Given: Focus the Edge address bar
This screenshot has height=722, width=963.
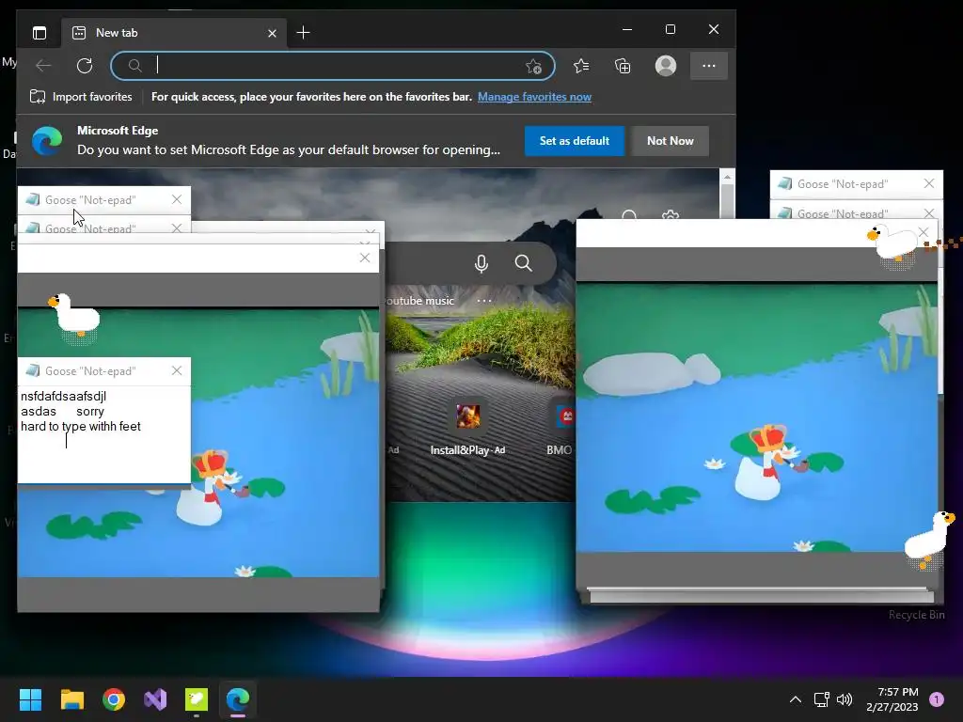Looking at the screenshot, I should [333, 66].
